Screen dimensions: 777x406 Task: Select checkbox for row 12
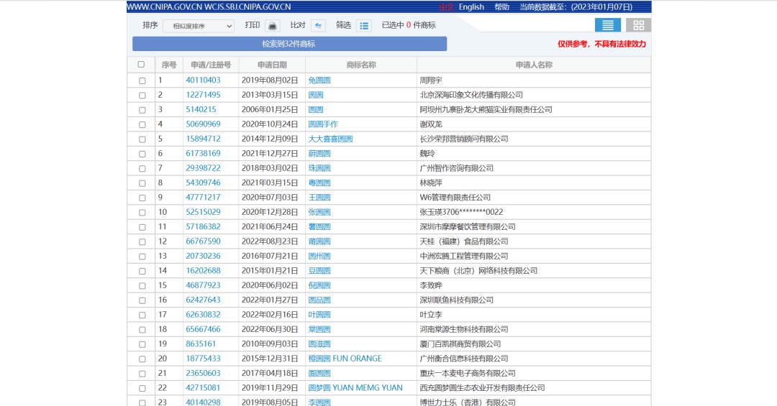[142, 242]
